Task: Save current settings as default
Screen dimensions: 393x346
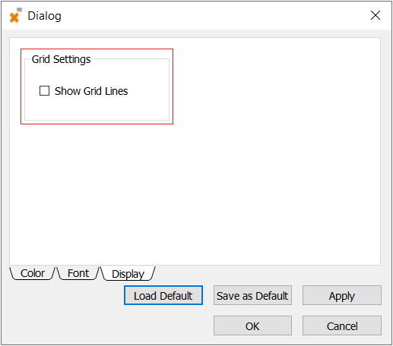Action: [252, 295]
